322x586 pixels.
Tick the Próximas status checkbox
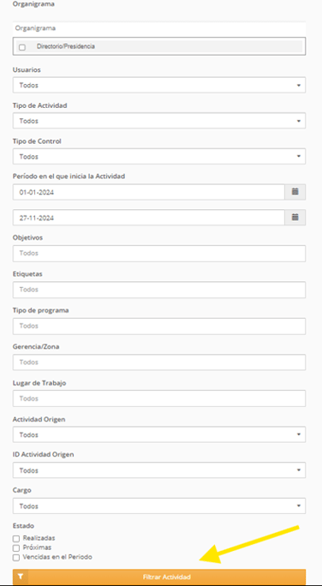point(16,548)
